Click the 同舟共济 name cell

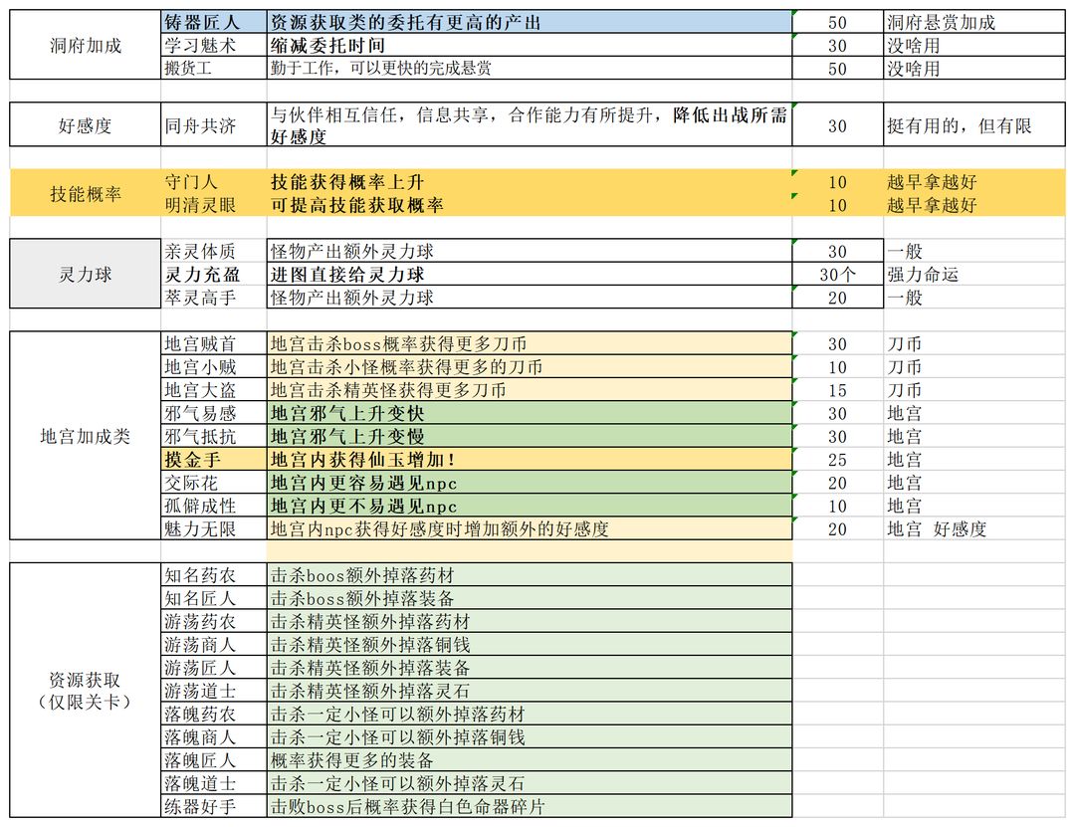(x=214, y=124)
